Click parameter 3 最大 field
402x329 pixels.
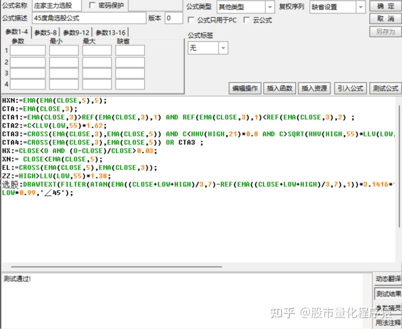[x=97, y=73]
